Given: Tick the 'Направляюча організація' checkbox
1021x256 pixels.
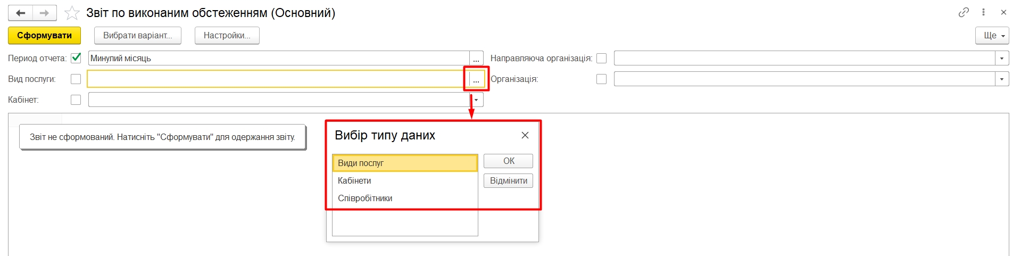Looking at the screenshot, I should click(x=601, y=58).
